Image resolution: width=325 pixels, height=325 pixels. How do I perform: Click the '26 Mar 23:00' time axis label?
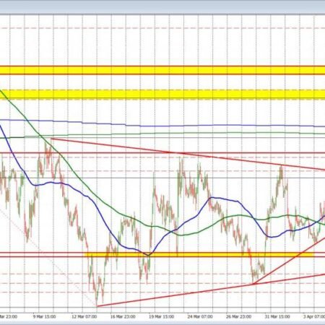point(238,316)
